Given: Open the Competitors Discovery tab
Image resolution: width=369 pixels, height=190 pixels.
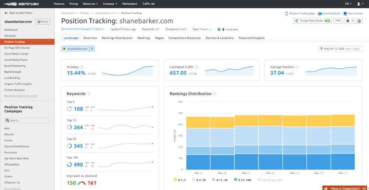Looking at the screenshot, I should 184,38.
